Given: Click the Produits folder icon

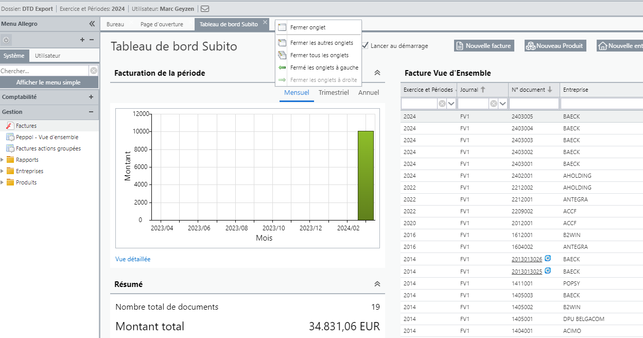Looking at the screenshot, I should pyautogui.click(x=10, y=182).
